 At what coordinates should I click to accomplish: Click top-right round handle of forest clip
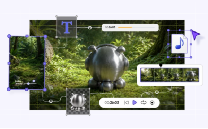coord(45,36)
